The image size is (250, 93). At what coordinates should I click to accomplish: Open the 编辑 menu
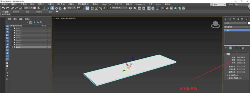(14, 4)
